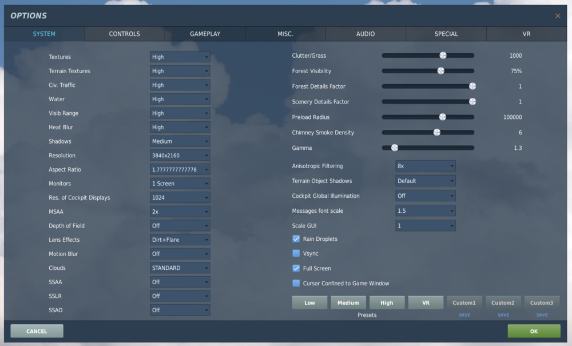Enable the Vsync checkbox
572x346 pixels.
click(x=296, y=253)
